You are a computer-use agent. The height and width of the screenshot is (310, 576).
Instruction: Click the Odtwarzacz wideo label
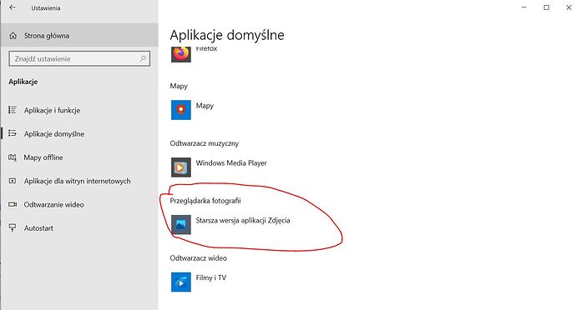(199, 257)
